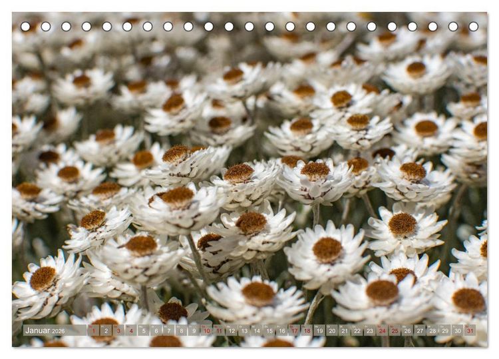Image resolution: width=499 pixels, height=359 pixels.
Task: Pick red day 11 in the calendar strip
Action: (x=219, y=330)
